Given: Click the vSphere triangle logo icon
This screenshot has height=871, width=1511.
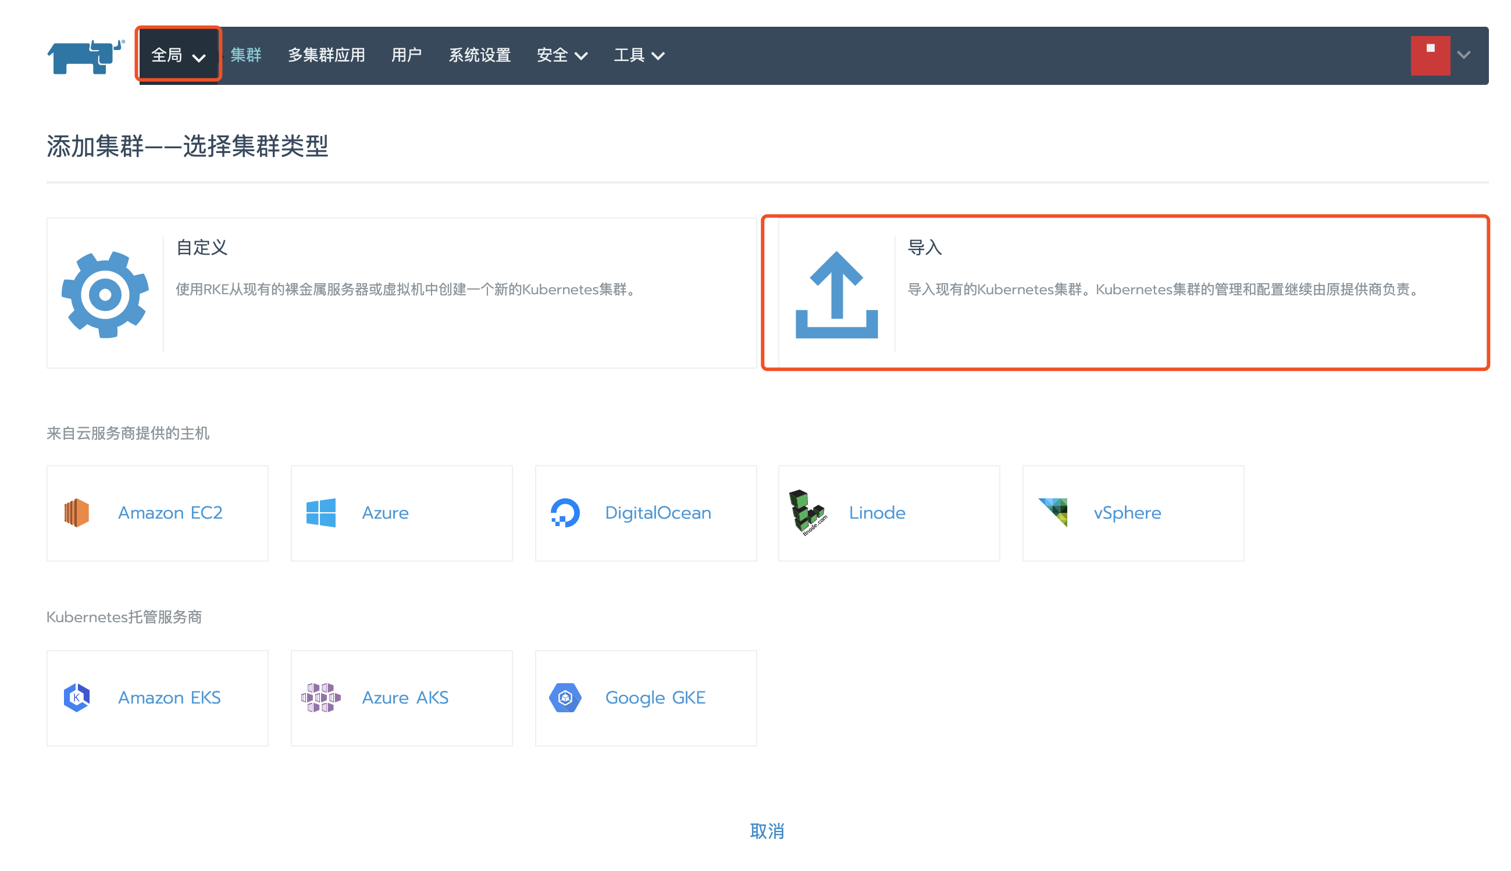Looking at the screenshot, I should 1053,512.
